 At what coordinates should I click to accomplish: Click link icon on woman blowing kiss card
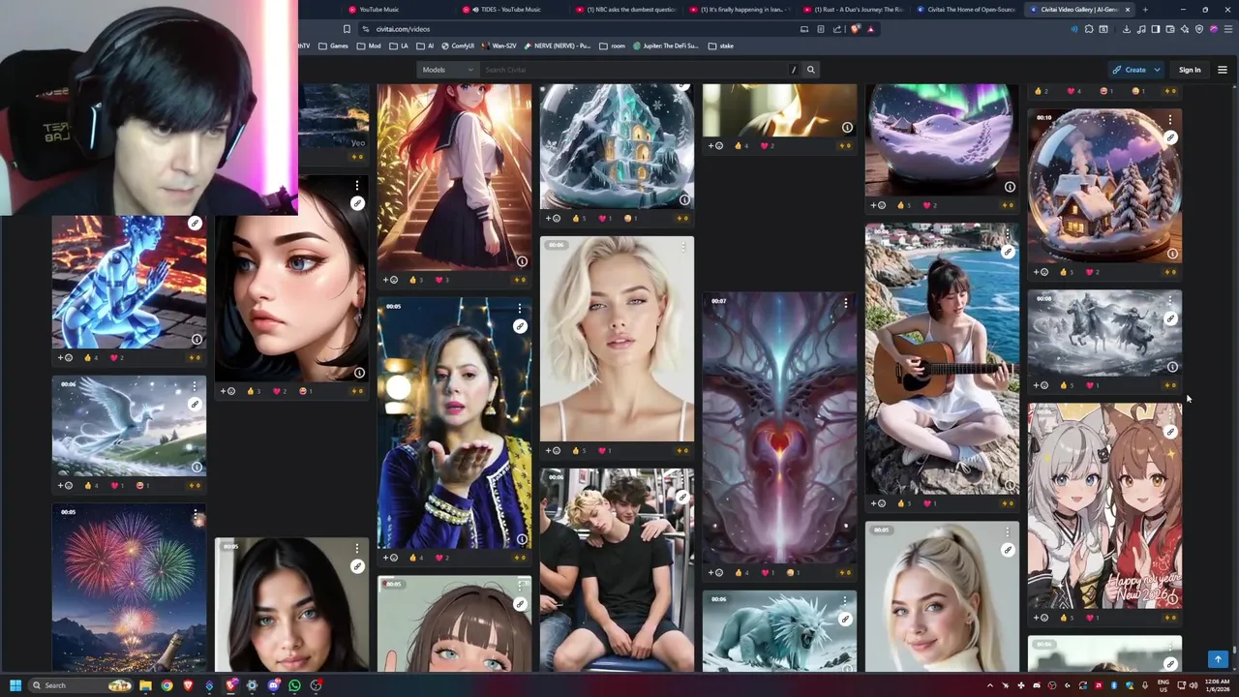520,326
